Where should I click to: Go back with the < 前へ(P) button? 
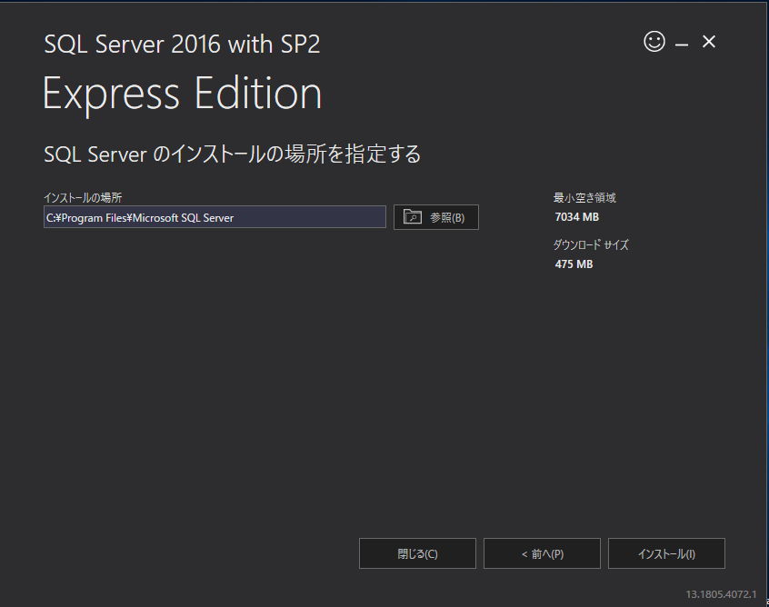[x=542, y=553]
